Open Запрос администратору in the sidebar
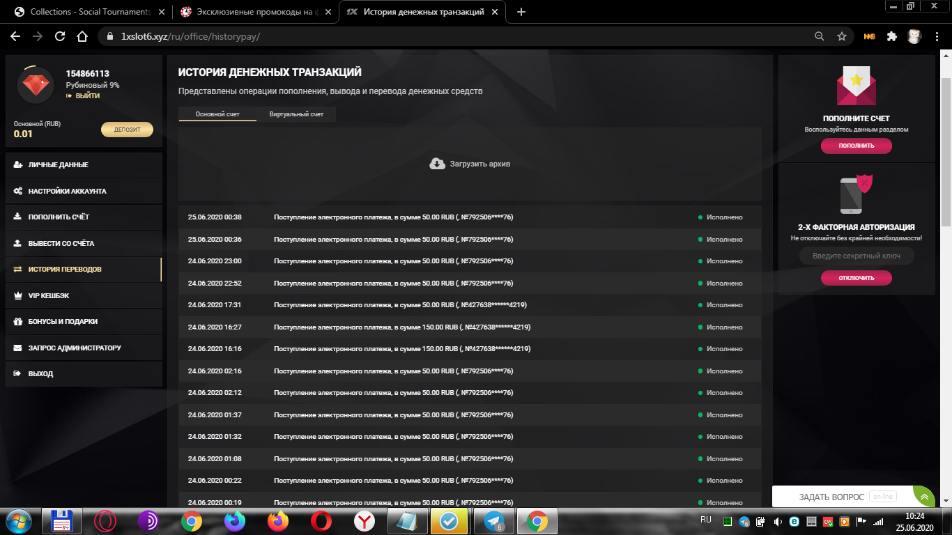Viewport: 952px width, 535px height. (x=84, y=348)
